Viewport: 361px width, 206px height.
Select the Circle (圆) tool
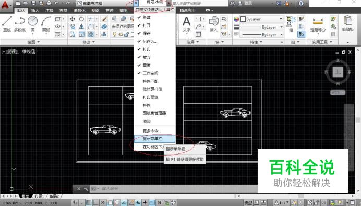[33, 23]
